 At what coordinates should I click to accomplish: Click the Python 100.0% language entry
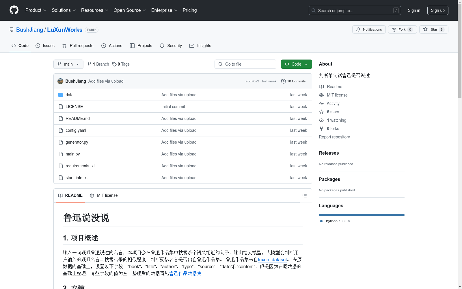335,221
